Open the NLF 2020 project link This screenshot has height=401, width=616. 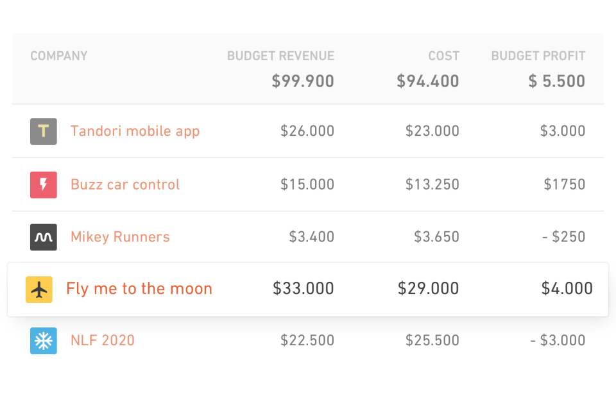tap(103, 341)
